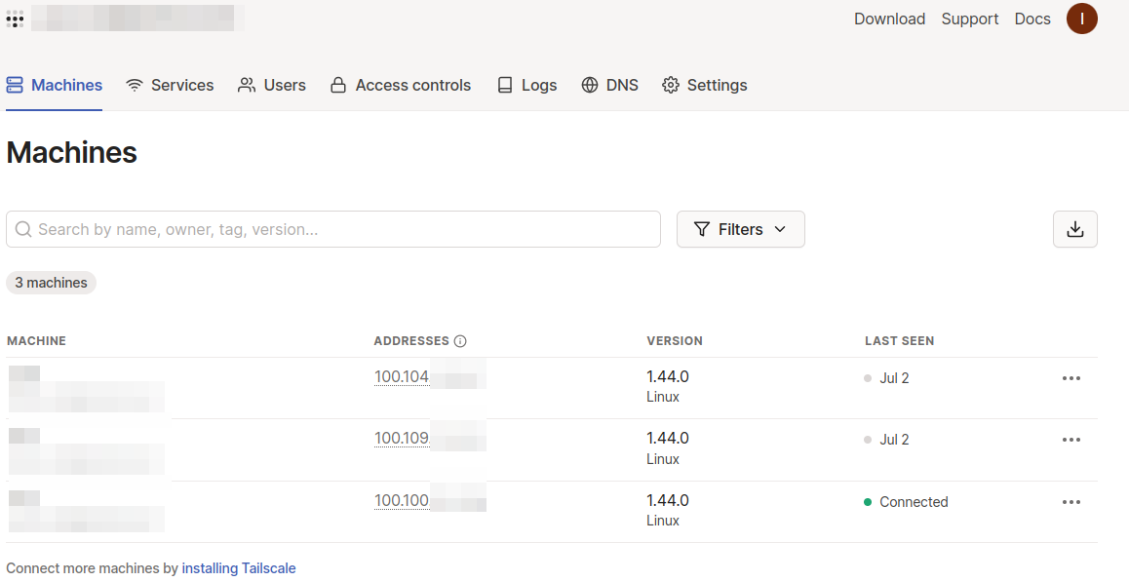1129x582 pixels.
Task: Open the Docs link
Action: point(1032,19)
